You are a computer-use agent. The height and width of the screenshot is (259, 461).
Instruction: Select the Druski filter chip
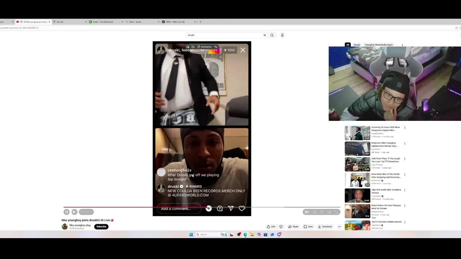pyautogui.click(x=357, y=45)
